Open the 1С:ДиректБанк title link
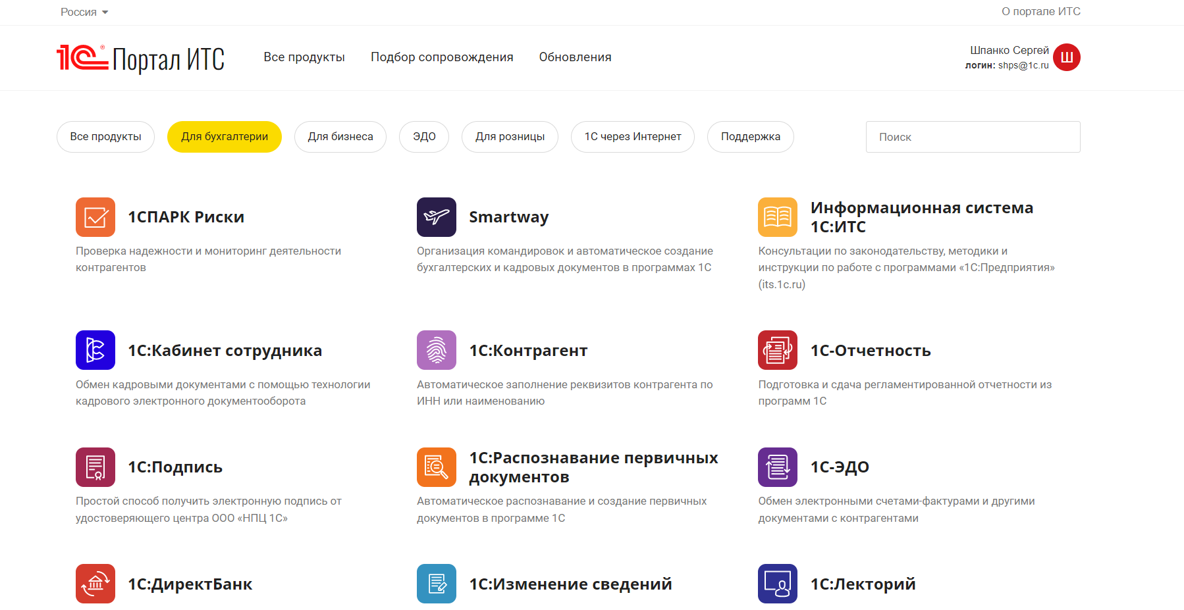 [x=190, y=584]
